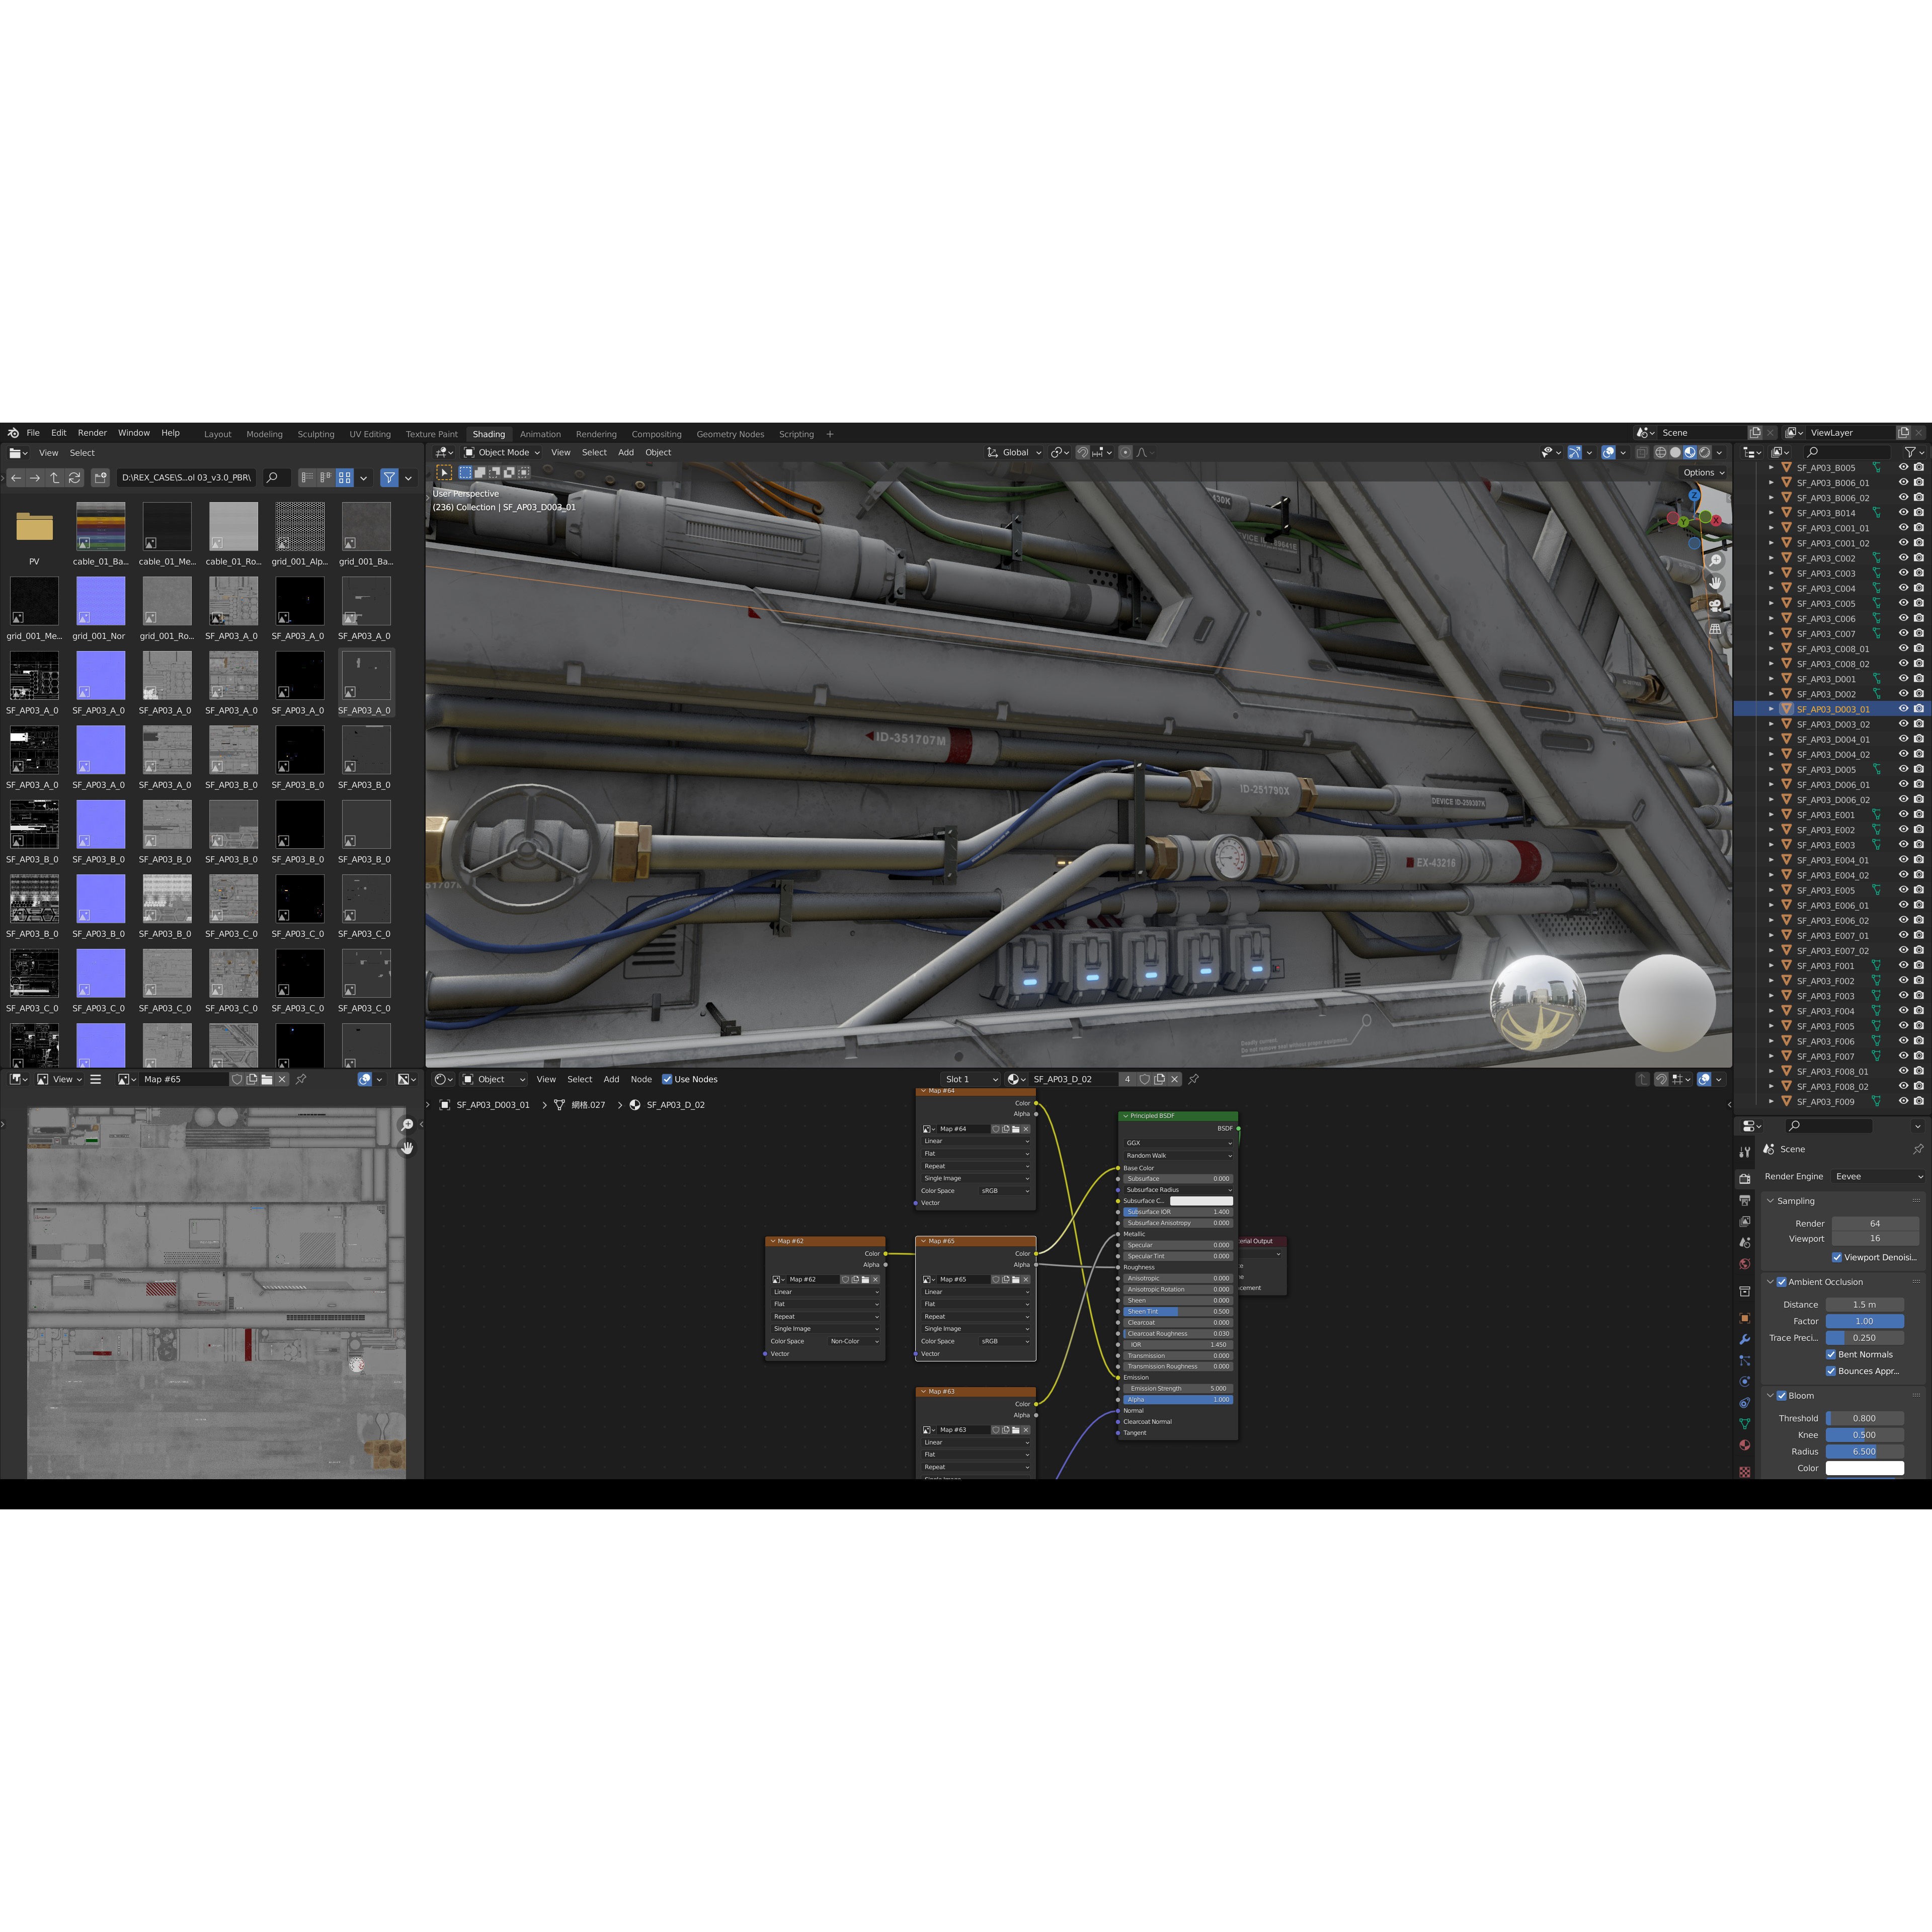
Task: Open node editor Node menu
Action: tap(641, 1079)
